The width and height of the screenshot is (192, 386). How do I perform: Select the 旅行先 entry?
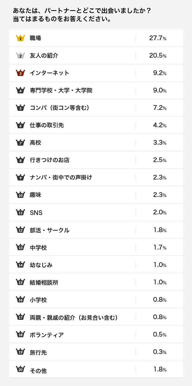[38, 352]
